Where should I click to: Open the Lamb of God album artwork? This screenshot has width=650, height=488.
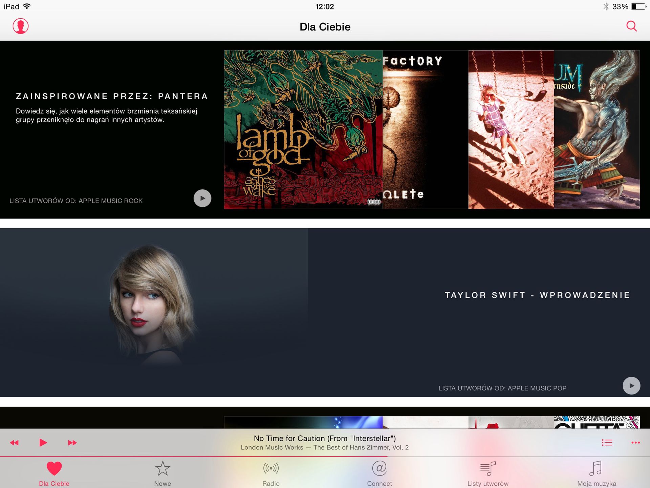302,129
